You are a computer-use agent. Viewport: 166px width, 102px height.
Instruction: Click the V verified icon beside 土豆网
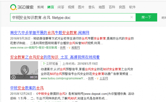(x=98, y=79)
